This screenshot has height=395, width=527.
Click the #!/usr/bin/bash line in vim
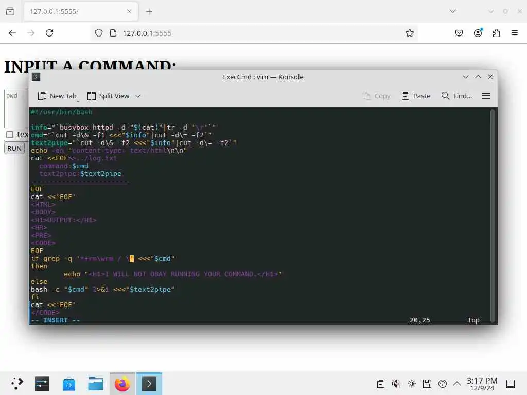point(62,112)
